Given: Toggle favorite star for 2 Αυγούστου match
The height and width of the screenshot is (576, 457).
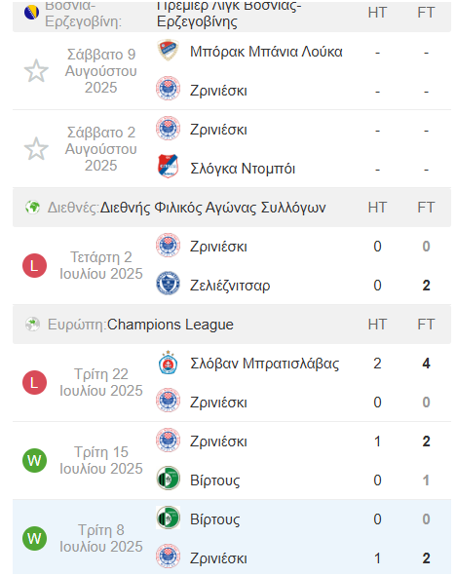Looking at the screenshot, I should [36, 149].
